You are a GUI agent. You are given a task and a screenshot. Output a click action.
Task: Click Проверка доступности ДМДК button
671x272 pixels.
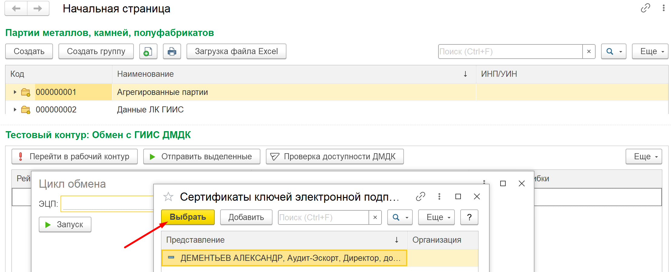pyautogui.click(x=335, y=157)
